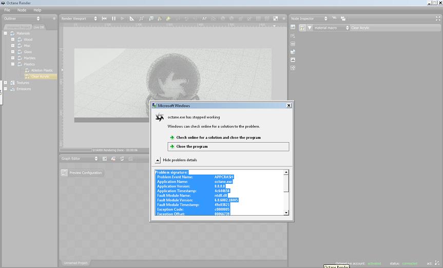This screenshot has width=443, height=268.
Task: Click the Plastics folder label
Action: (x=29, y=64)
